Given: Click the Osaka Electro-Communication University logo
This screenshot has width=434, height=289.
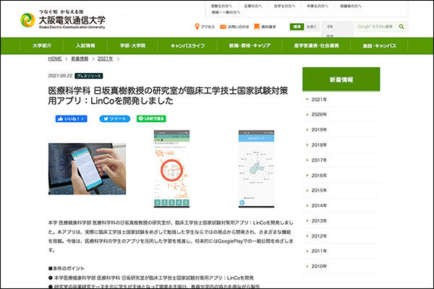Looking at the screenshot, I should click(63, 20).
